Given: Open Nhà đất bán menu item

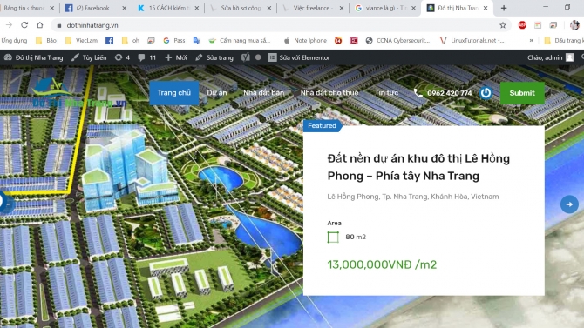Looking at the screenshot, I should point(264,93).
